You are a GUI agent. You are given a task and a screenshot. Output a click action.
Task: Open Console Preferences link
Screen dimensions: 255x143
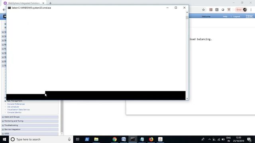pyautogui.click(x=16, y=104)
